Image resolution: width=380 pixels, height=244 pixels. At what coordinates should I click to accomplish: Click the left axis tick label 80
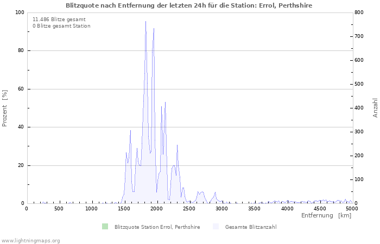click(21, 50)
